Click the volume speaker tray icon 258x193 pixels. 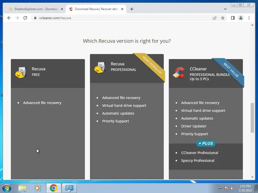pos(232,188)
